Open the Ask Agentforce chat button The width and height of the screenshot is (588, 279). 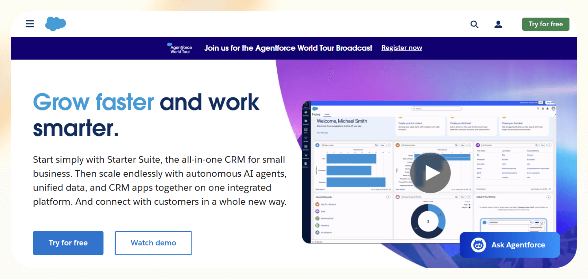click(510, 245)
